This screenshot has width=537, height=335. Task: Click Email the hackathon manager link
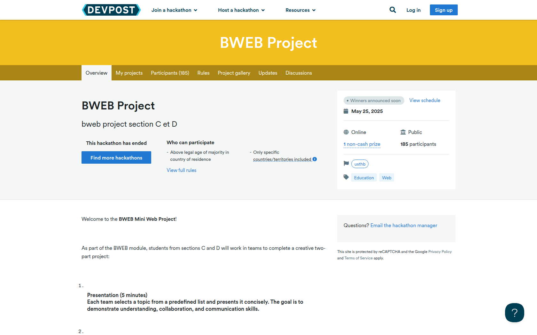[x=403, y=226]
